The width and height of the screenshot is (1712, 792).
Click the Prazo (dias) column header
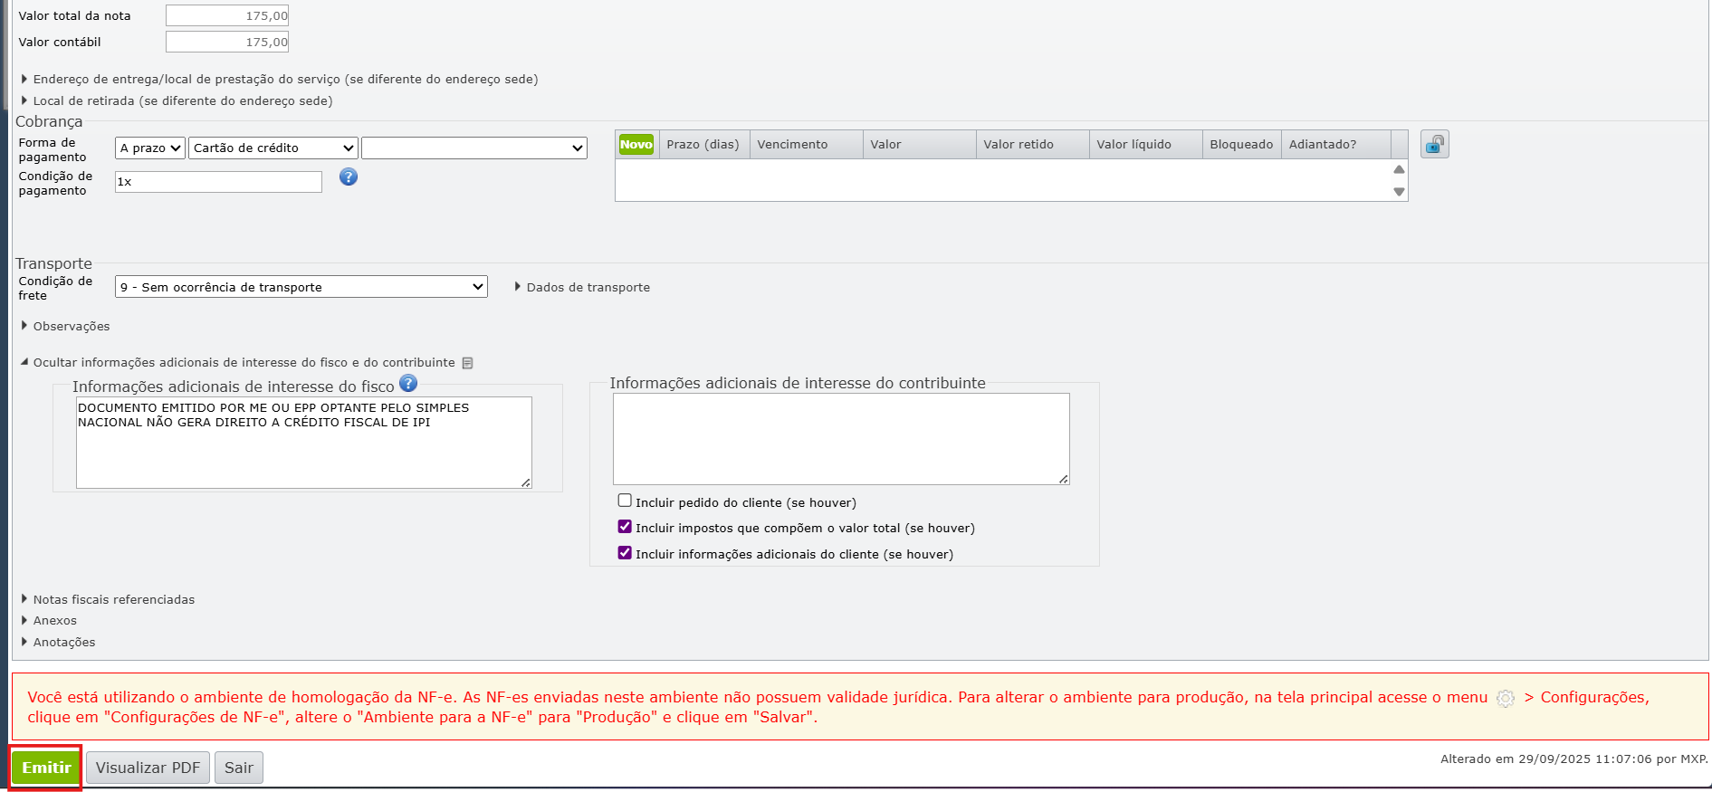tap(703, 145)
